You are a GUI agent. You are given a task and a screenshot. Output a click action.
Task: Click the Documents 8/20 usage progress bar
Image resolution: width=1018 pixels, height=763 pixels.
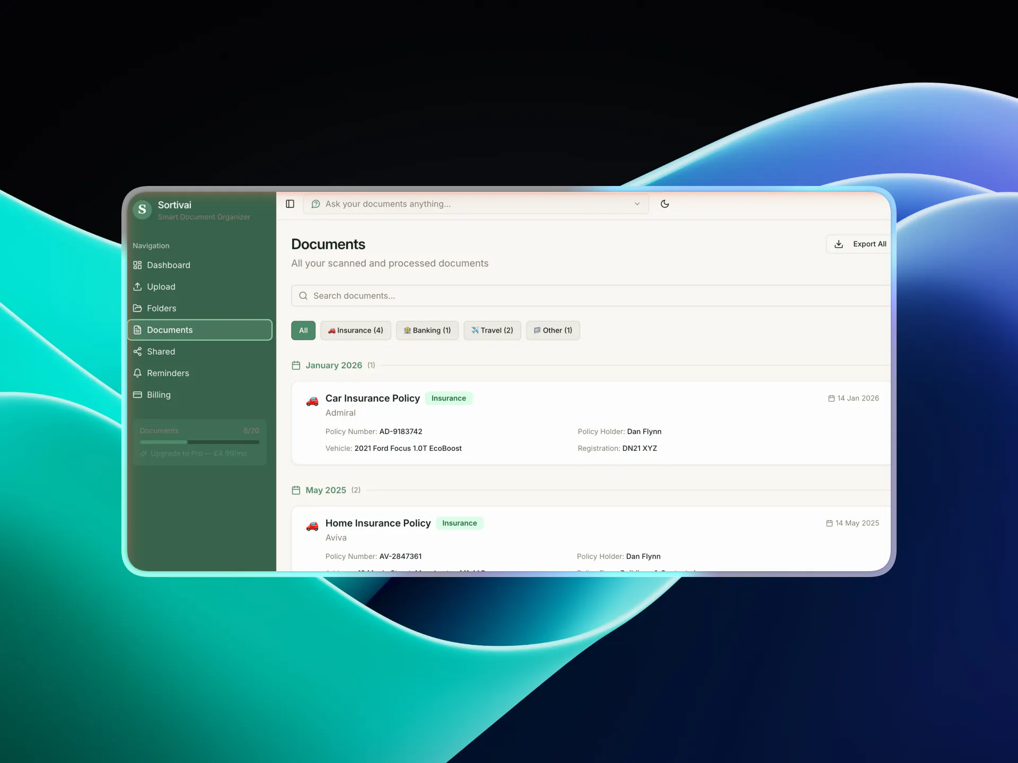(x=199, y=442)
